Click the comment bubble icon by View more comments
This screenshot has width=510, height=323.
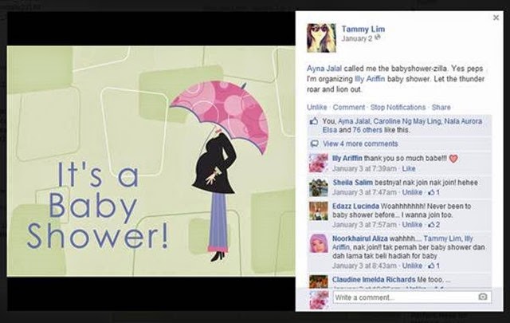(314, 144)
